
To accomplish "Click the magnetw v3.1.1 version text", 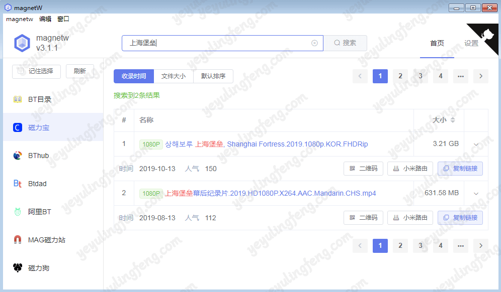I will coord(52,43).
